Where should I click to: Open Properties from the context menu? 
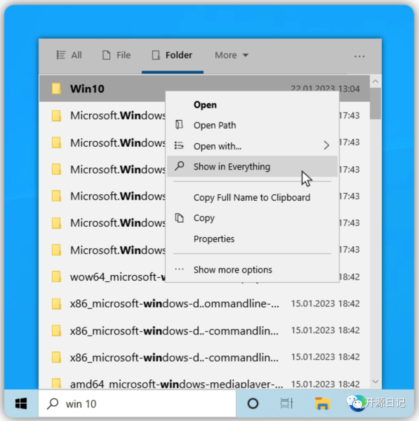(x=214, y=239)
